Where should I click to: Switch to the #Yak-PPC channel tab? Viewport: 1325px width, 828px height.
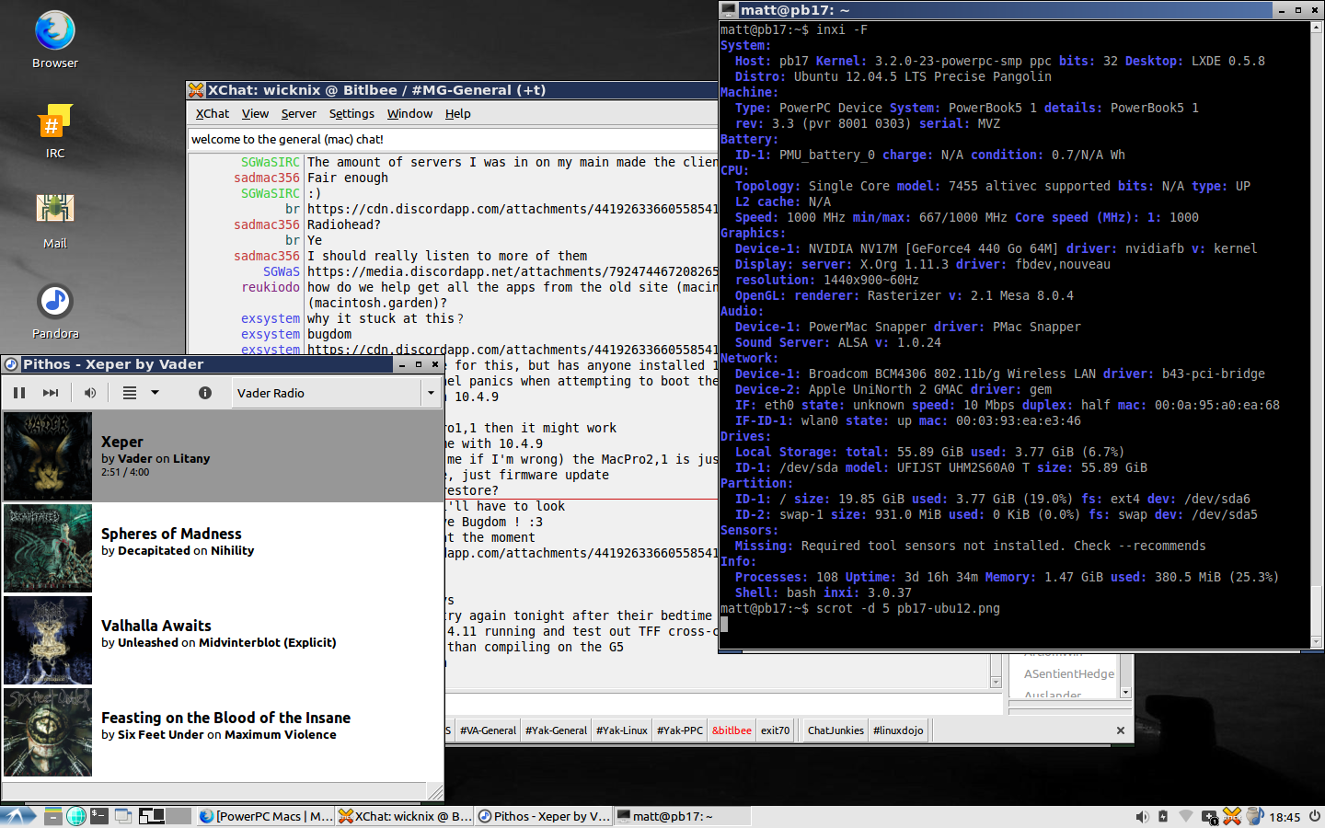pos(680,730)
